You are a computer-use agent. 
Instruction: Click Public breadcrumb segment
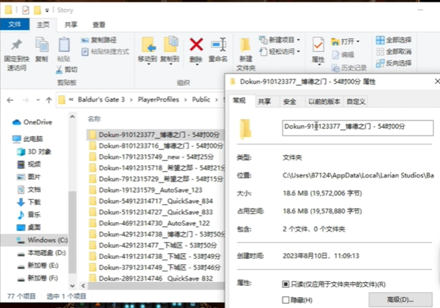click(x=201, y=100)
